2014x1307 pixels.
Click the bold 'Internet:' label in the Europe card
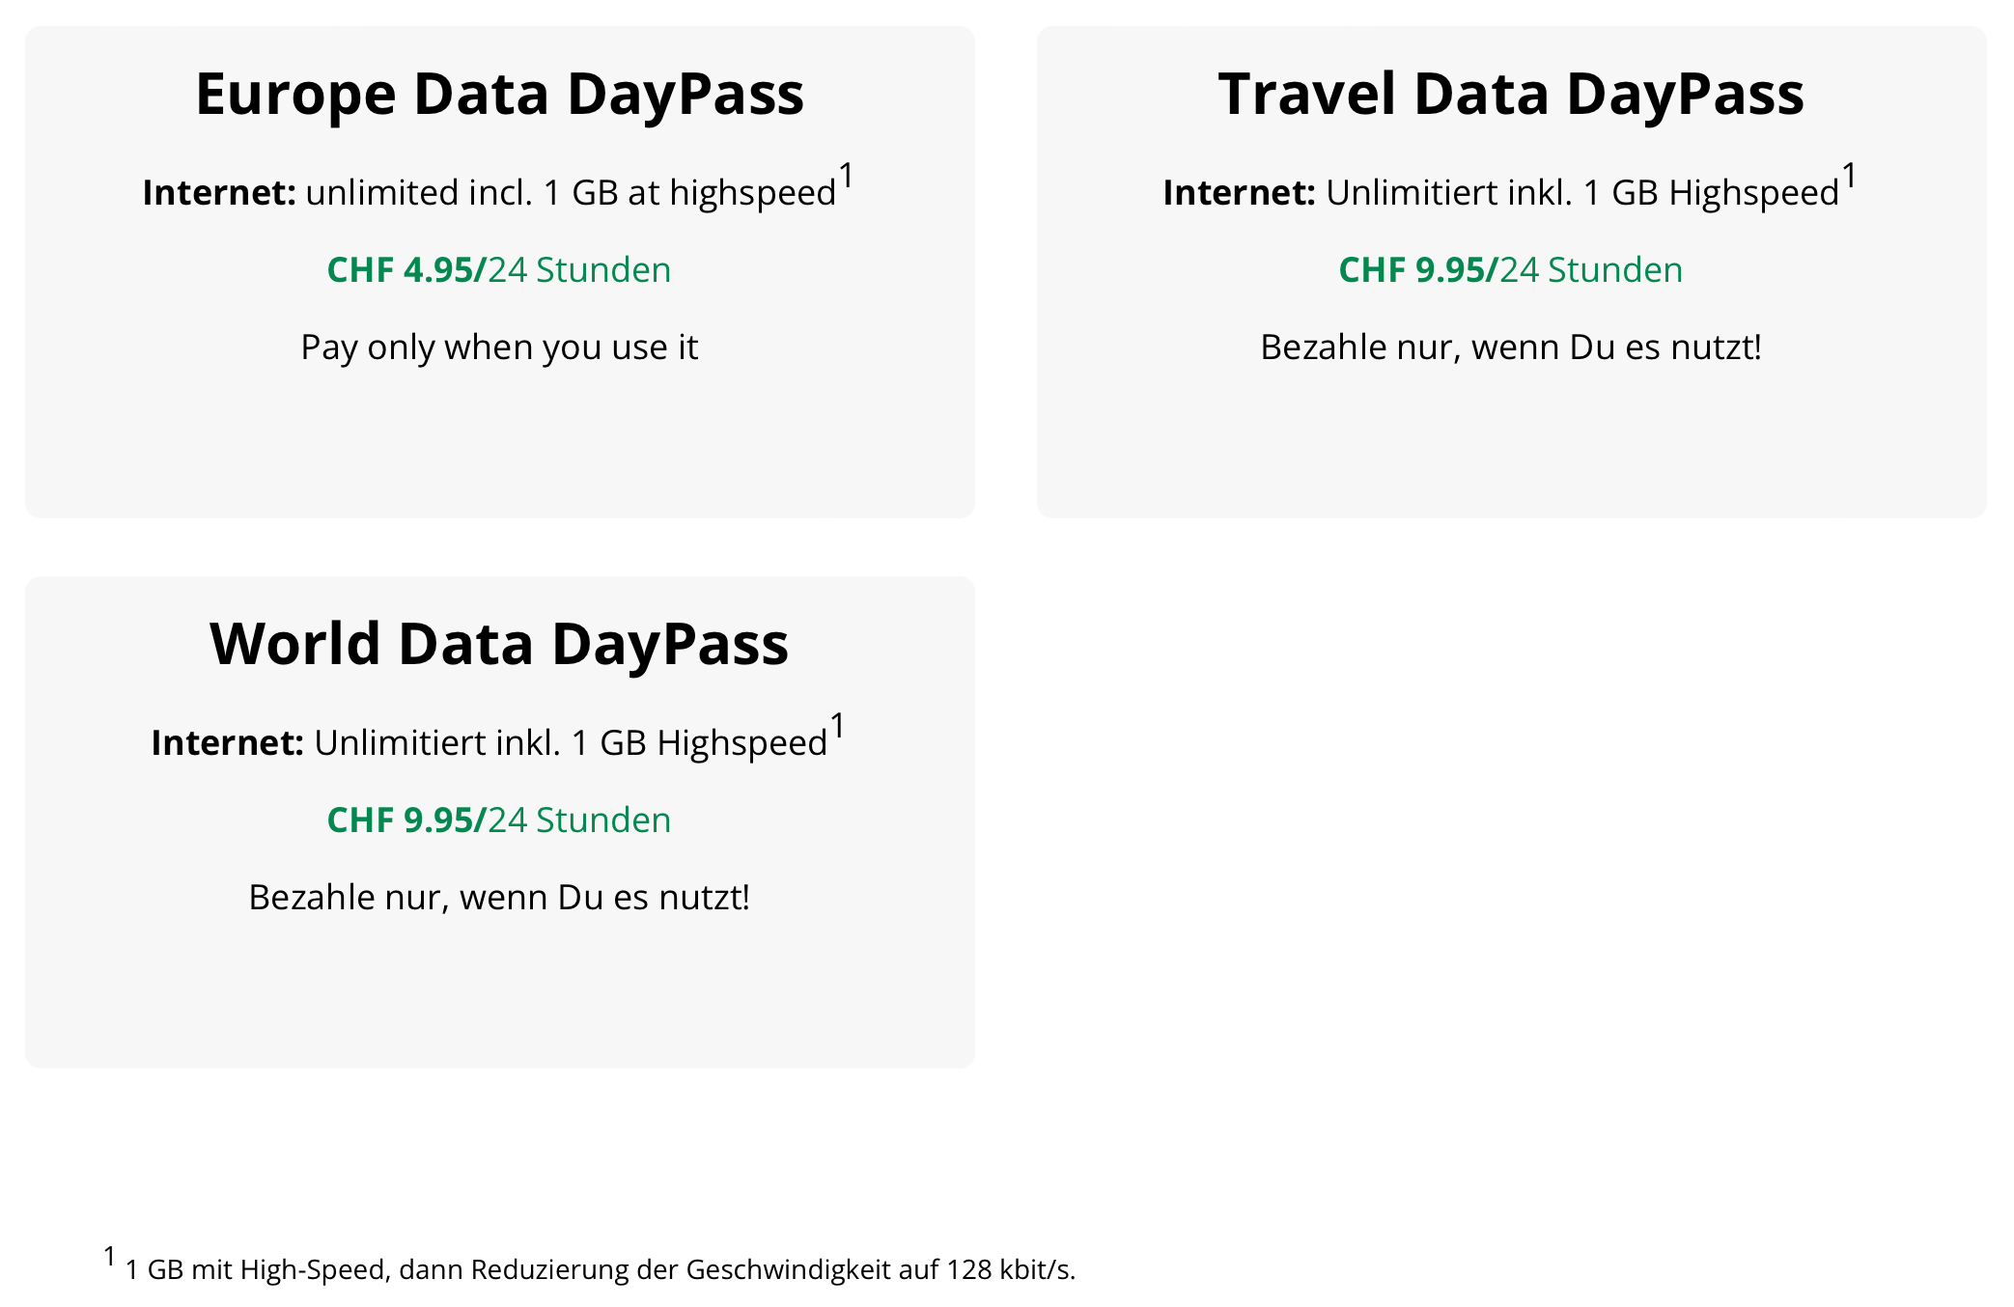[x=219, y=193]
